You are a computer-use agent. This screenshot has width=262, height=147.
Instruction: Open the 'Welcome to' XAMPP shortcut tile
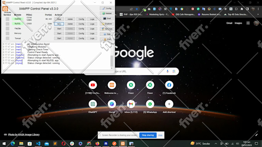(112, 85)
